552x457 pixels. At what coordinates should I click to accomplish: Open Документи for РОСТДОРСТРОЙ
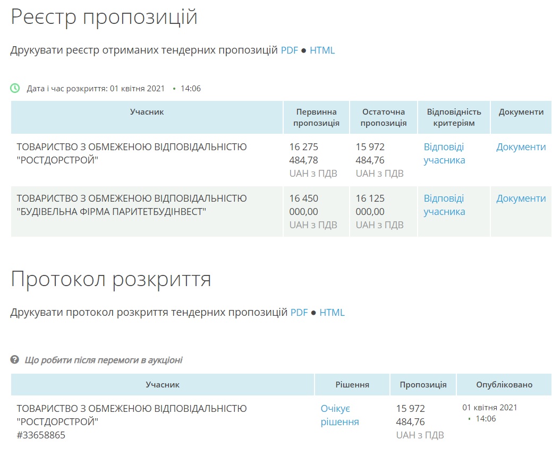click(521, 147)
